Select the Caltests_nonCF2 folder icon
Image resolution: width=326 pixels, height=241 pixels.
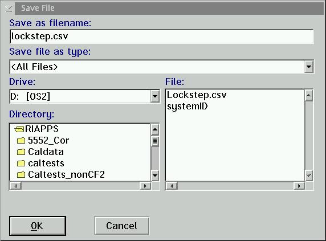(21, 175)
